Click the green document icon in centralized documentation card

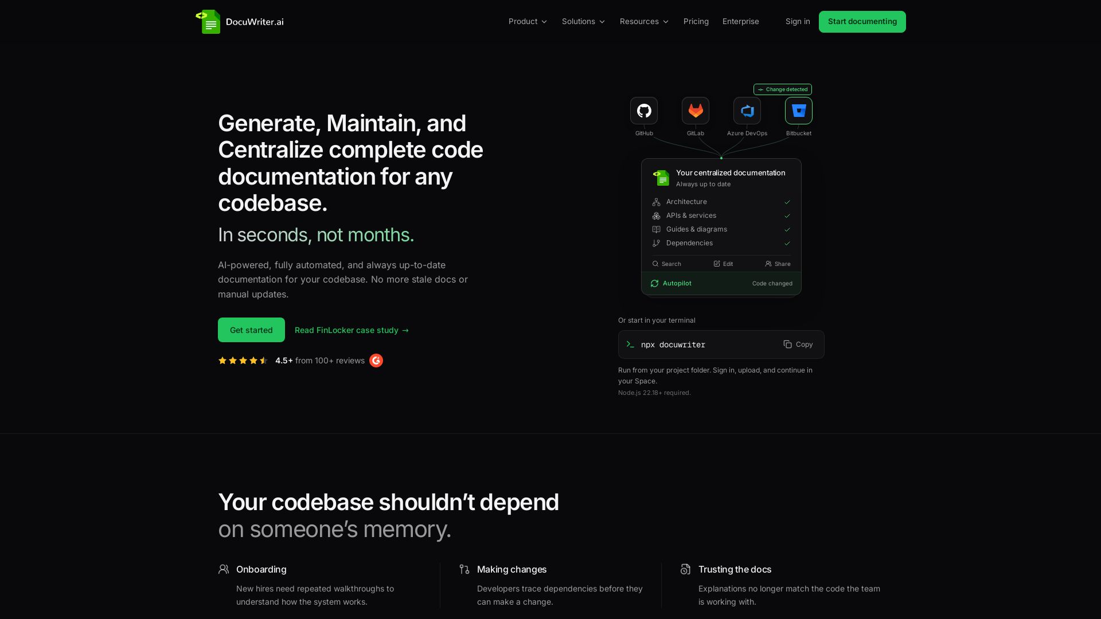click(x=661, y=178)
